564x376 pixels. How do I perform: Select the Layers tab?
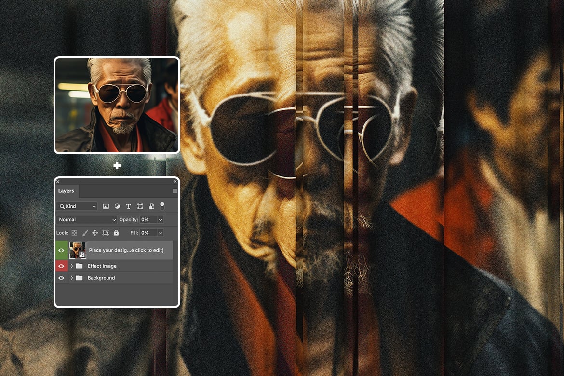click(x=66, y=191)
